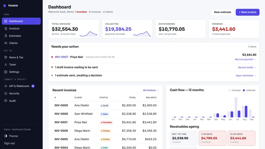This screenshot has width=265, height=149.
Task: Click client Priya Nair in invoices table
Action: coord(80,122)
